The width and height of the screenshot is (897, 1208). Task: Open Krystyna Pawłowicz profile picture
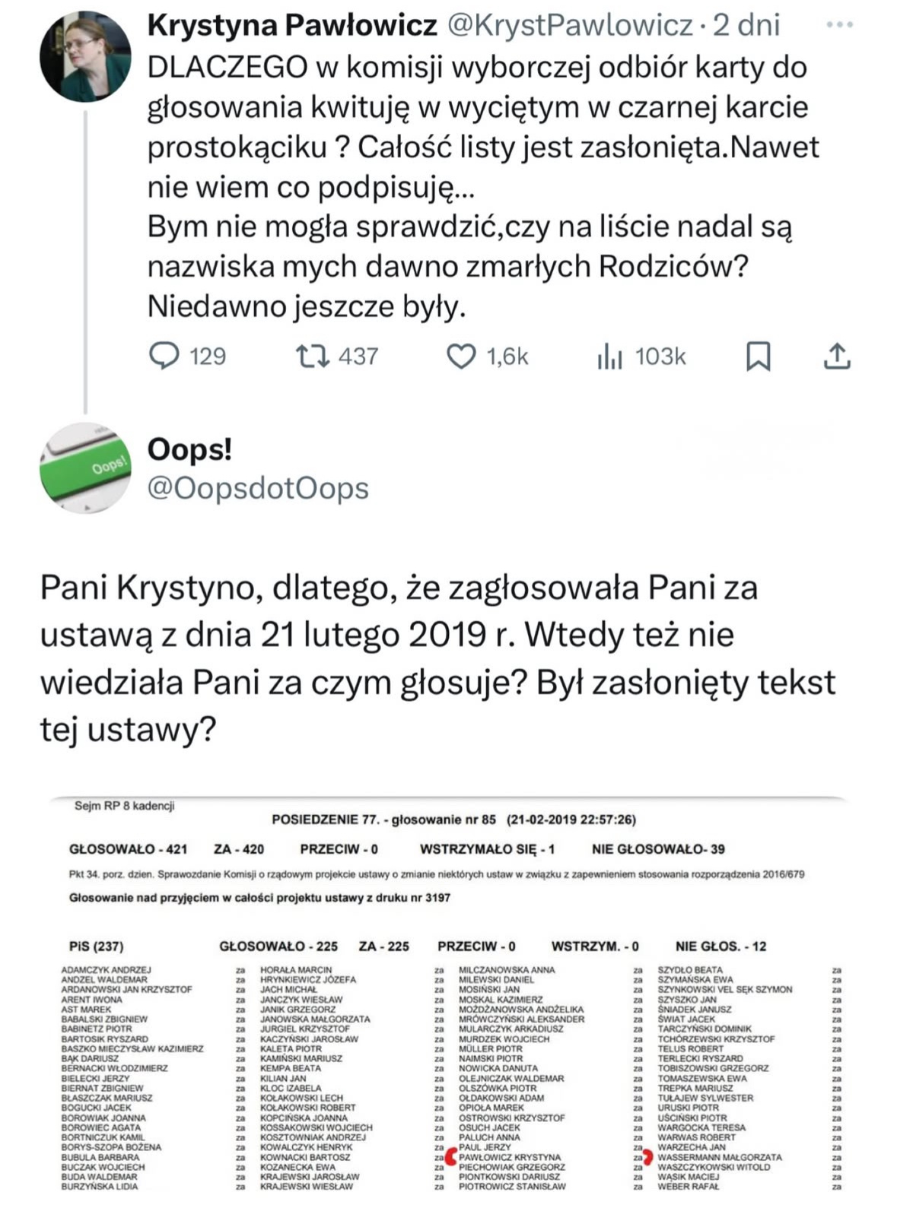click(85, 56)
